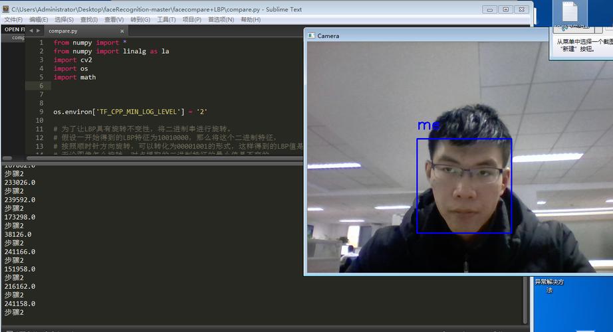Click console value 241166.0
The image size is (613, 332).
[x=20, y=252]
